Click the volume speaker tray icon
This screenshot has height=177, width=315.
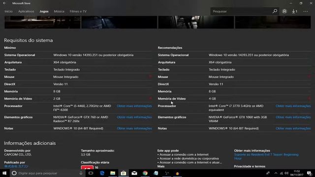tap(286, 173)
